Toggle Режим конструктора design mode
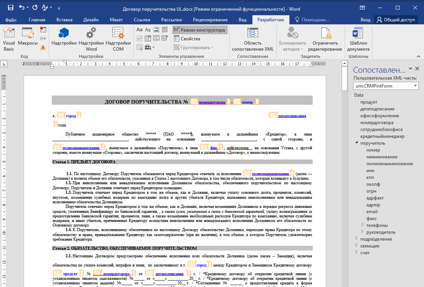The height and width of the screenshot is (287, 424). pos(199,30)
